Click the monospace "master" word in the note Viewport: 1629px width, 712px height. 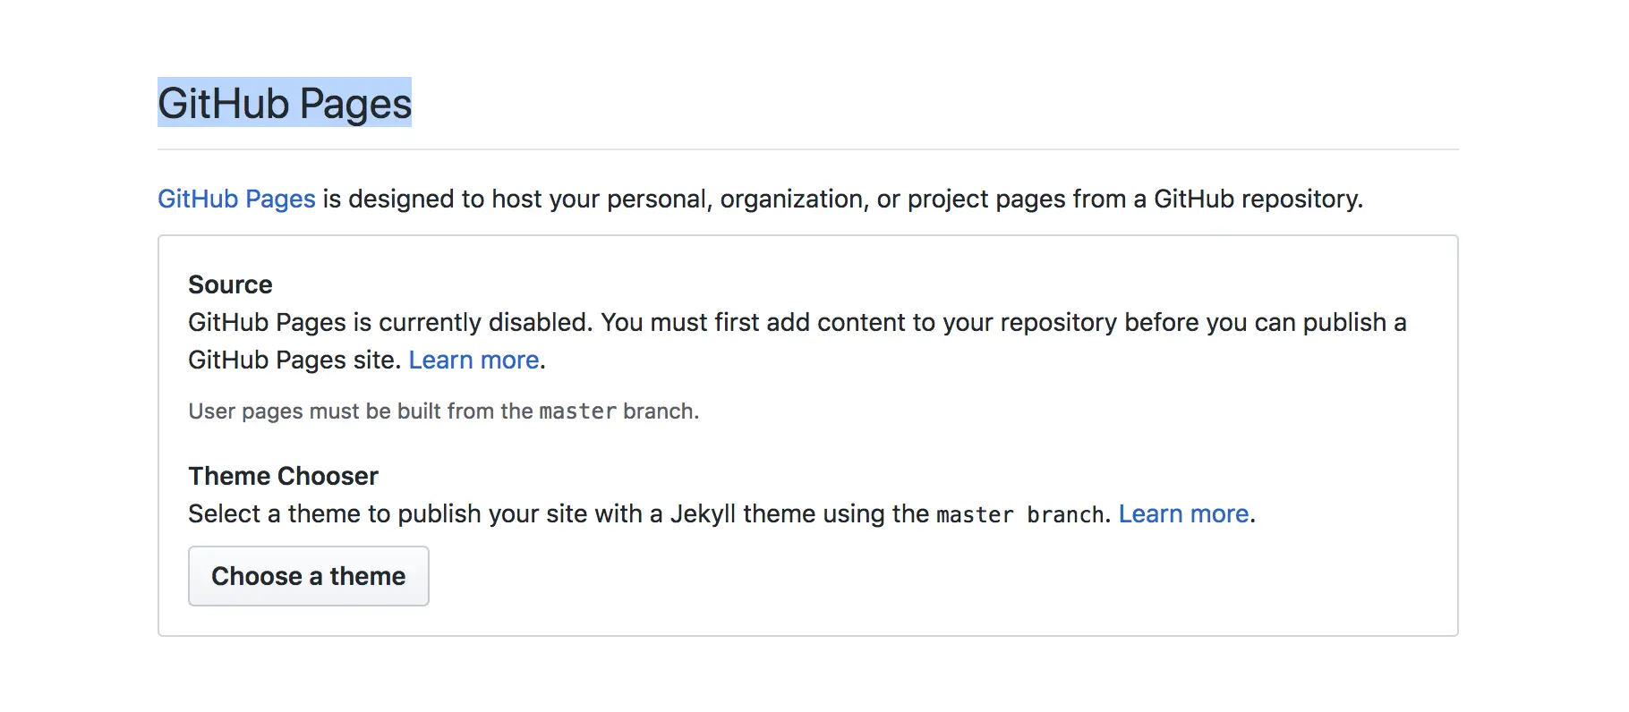pos(577,411)
